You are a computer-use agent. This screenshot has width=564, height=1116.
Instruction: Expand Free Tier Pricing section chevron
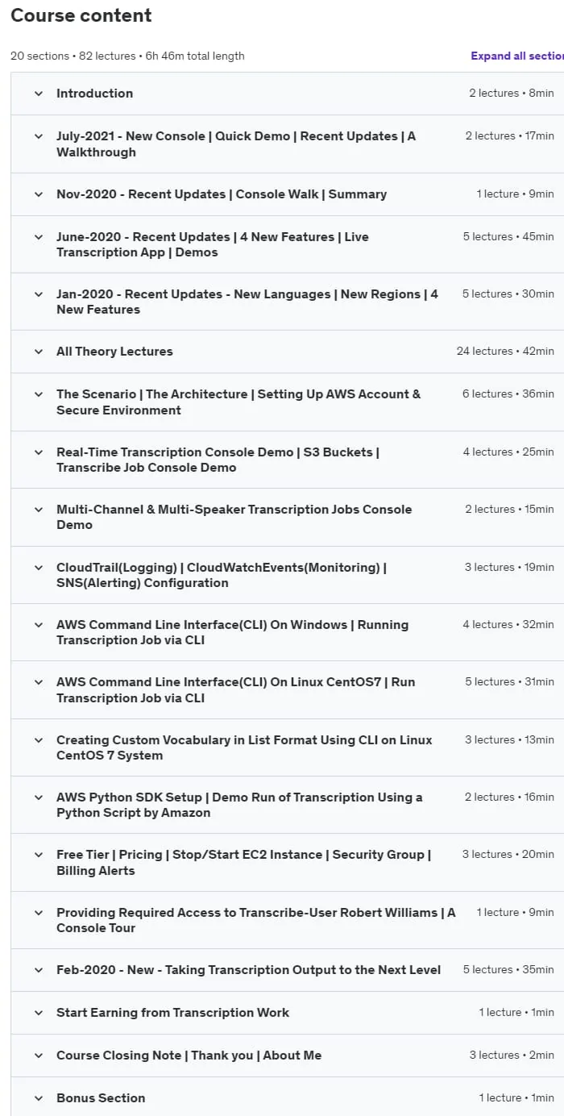[x=39, y=855]
